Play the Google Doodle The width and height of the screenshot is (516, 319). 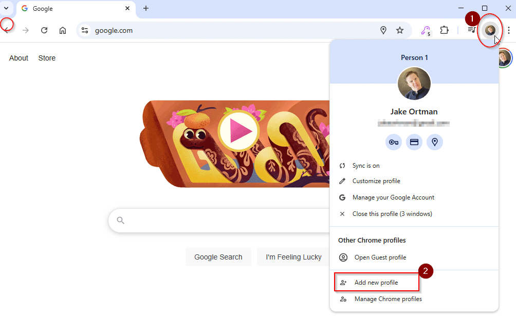pyautogui.click(x=239, y=131)
